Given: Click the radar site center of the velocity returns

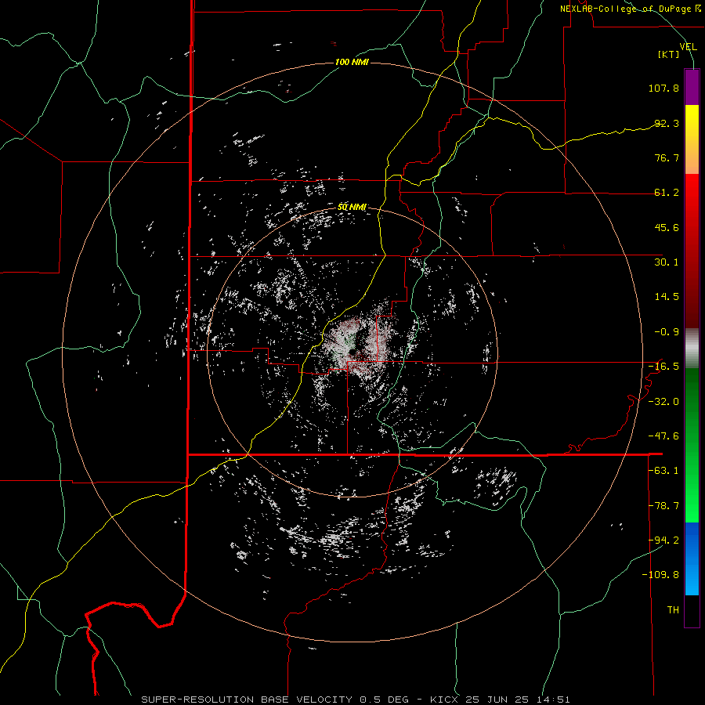Looking at the screenshot, I should click(352, 352).
